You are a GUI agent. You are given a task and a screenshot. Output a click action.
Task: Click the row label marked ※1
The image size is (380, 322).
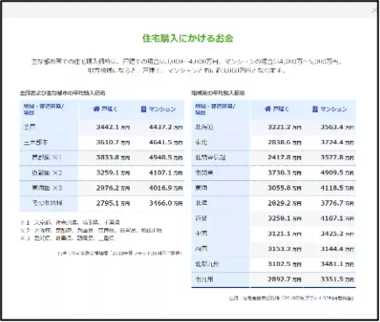point(47,158)
